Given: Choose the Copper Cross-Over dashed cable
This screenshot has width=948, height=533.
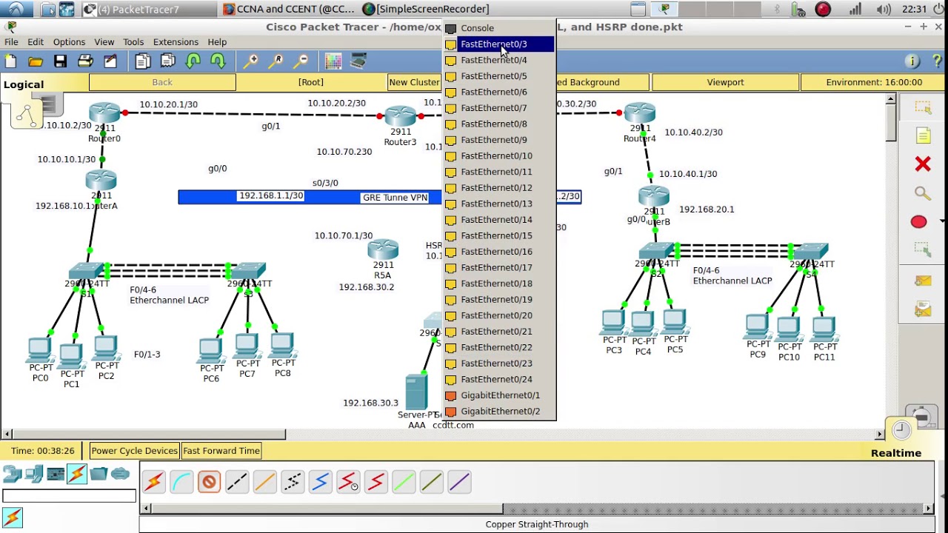Looking at the screenshot, I should [237, 483].
